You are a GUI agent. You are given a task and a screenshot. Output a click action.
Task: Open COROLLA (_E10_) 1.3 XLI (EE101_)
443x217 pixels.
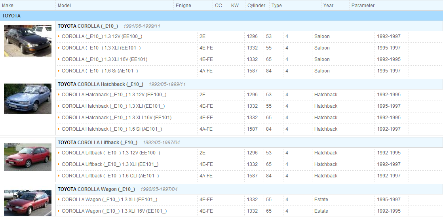tap(101, 48)
